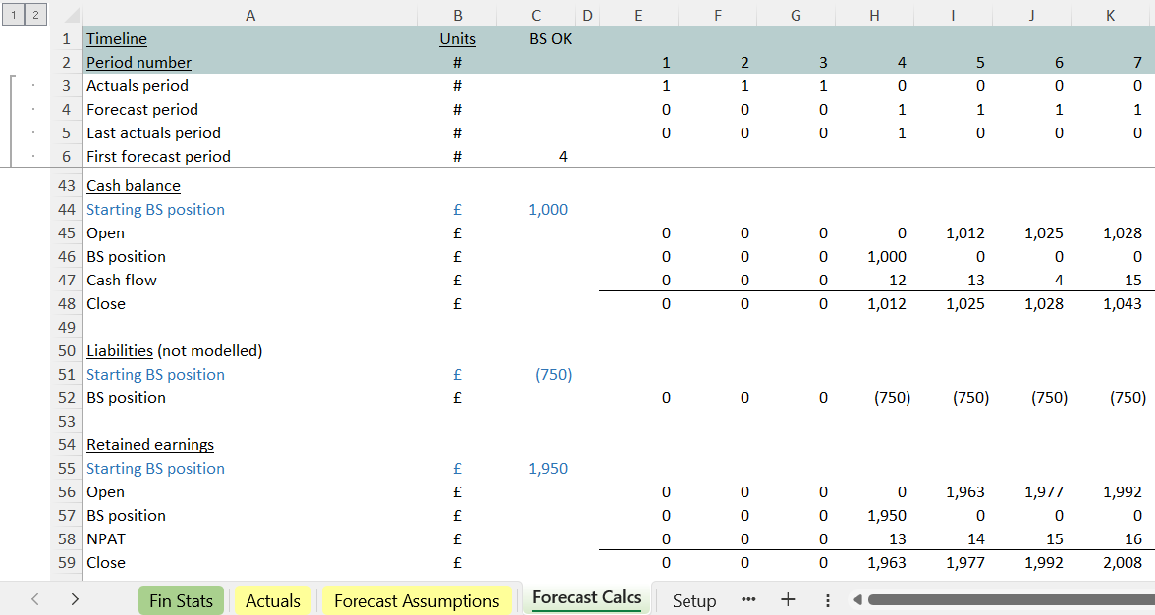Select column A header
Screen dimensions: 1155x615
click(x=250, y=15)
